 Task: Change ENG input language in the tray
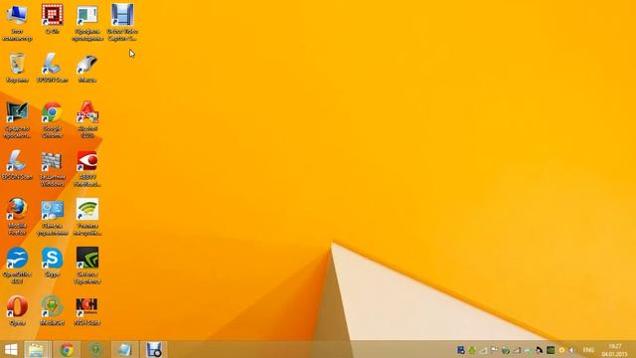point(588,350)
